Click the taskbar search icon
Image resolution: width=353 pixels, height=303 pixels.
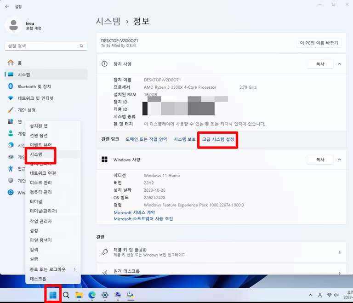[x=66, y=295]
